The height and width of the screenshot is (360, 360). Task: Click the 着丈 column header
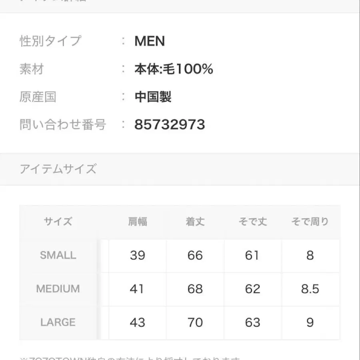pyautogui.click(x=195, y=222)
